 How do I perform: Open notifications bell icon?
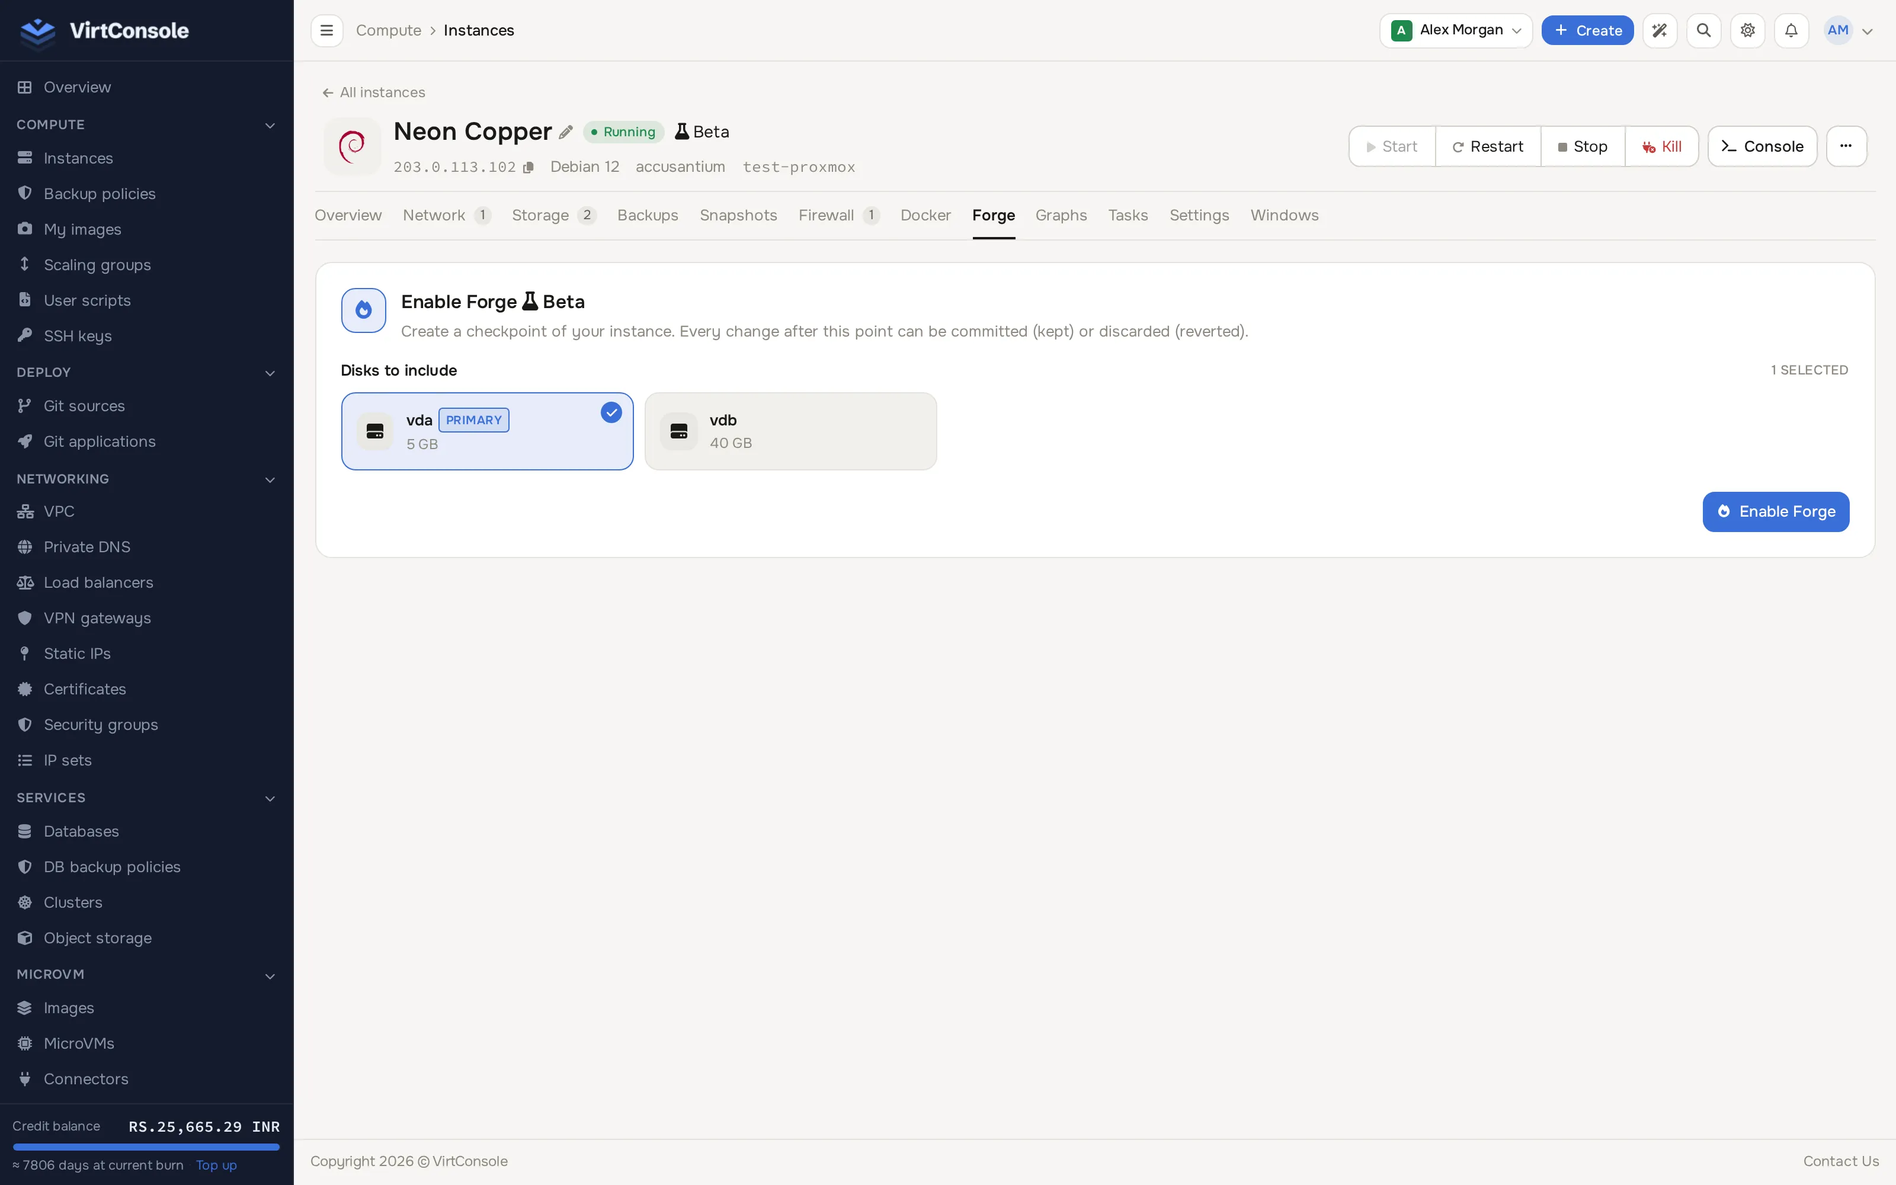(1791, 31)
